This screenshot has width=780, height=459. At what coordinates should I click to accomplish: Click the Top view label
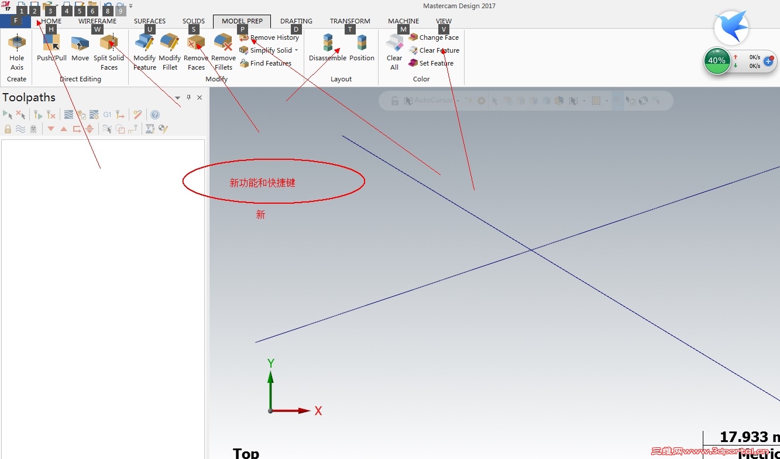[246, 453]
